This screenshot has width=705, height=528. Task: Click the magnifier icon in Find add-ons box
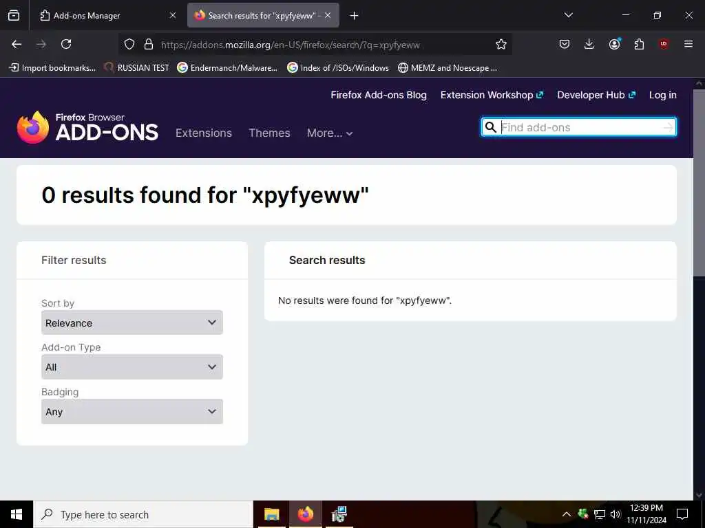[490, 127]
